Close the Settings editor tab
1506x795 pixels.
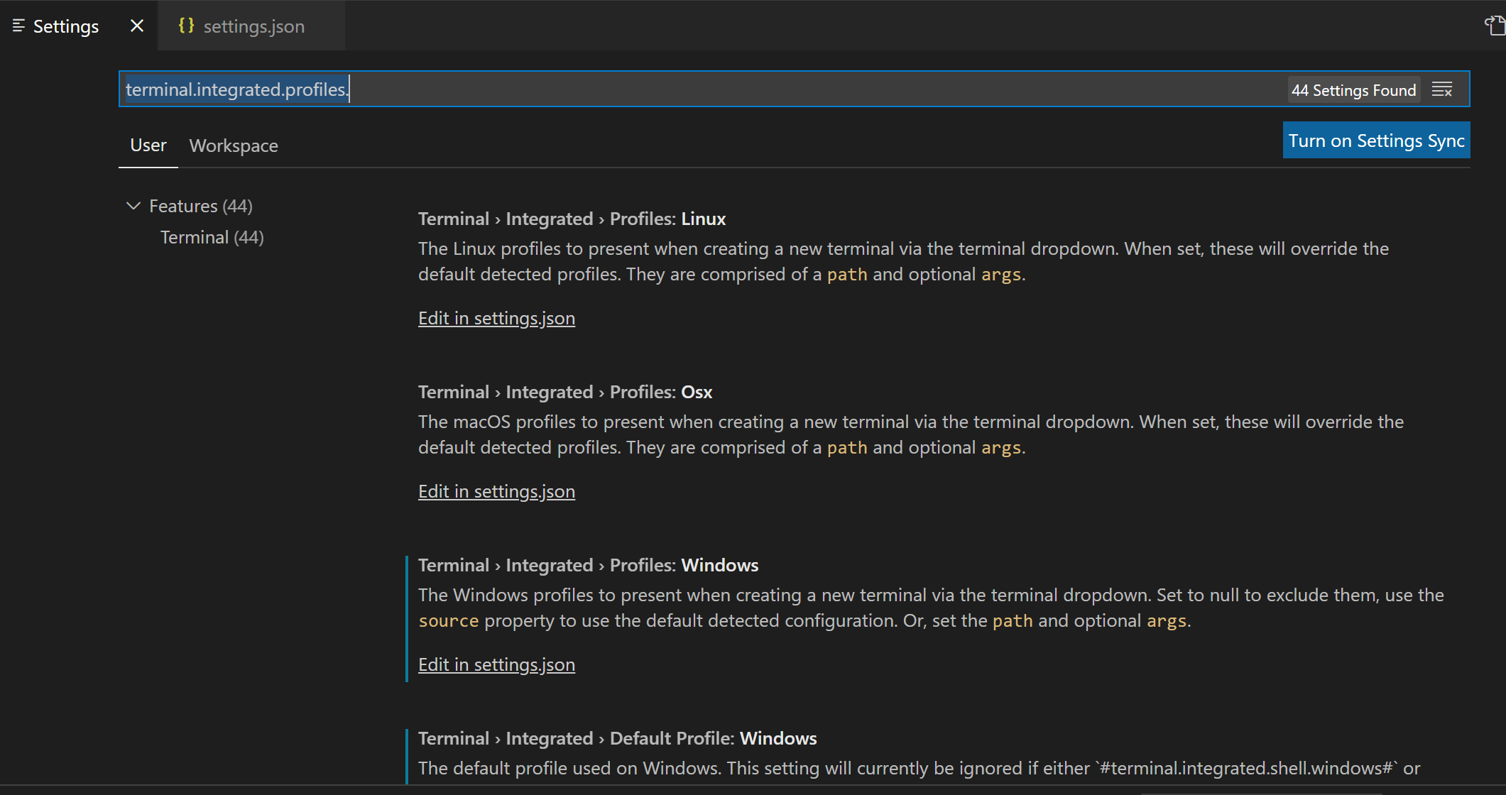[137, 26]
